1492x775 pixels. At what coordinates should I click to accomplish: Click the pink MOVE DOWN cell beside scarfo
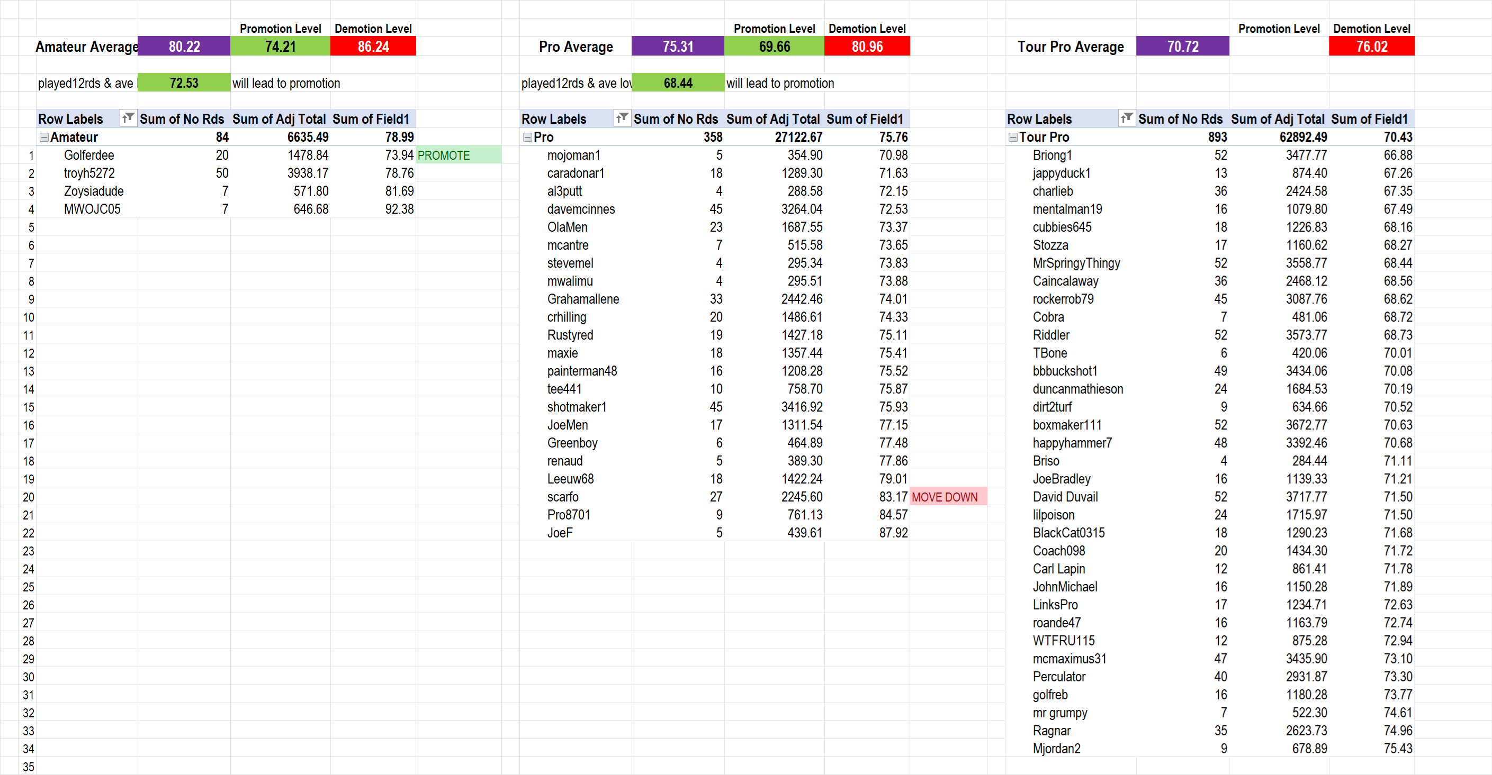[x=948, y=497]
